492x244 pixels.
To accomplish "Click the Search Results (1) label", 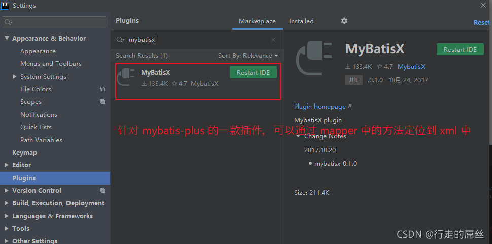I will click(142, 56).
